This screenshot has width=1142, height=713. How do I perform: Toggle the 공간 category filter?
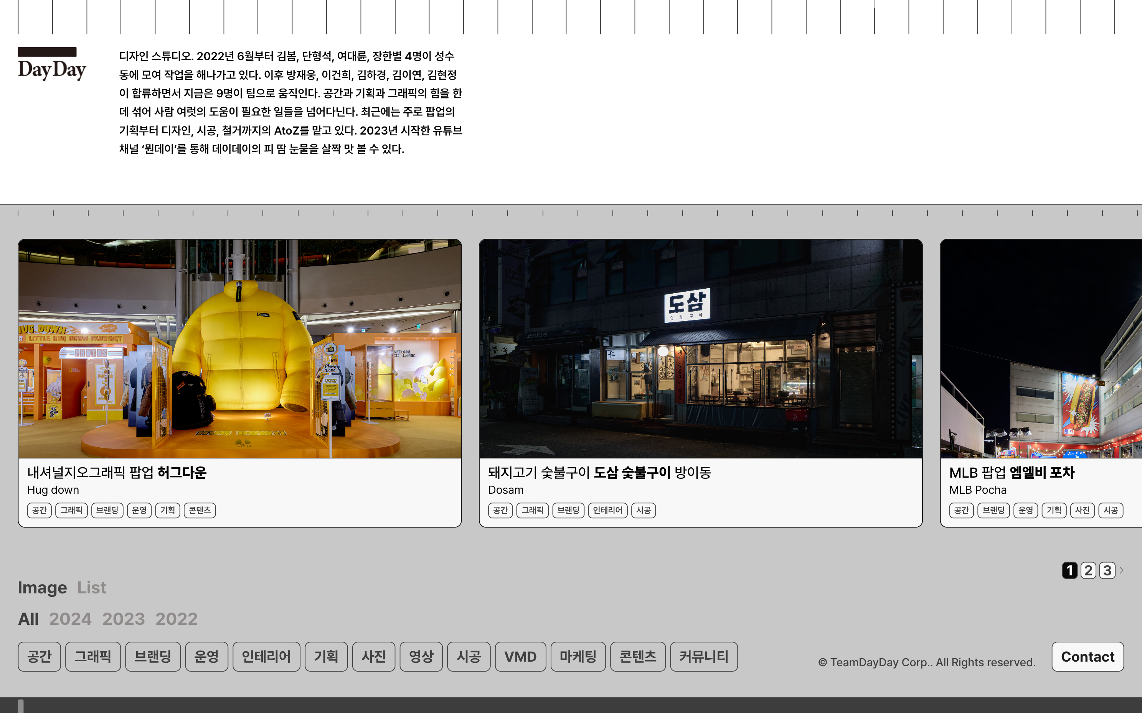[39, 656]
